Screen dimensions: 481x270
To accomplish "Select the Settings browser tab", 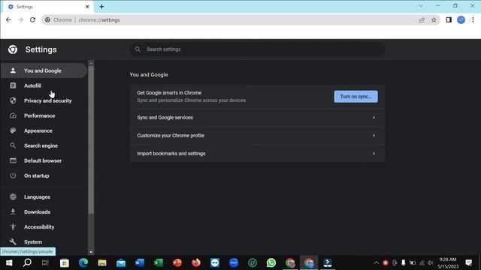I will point(47,7).
